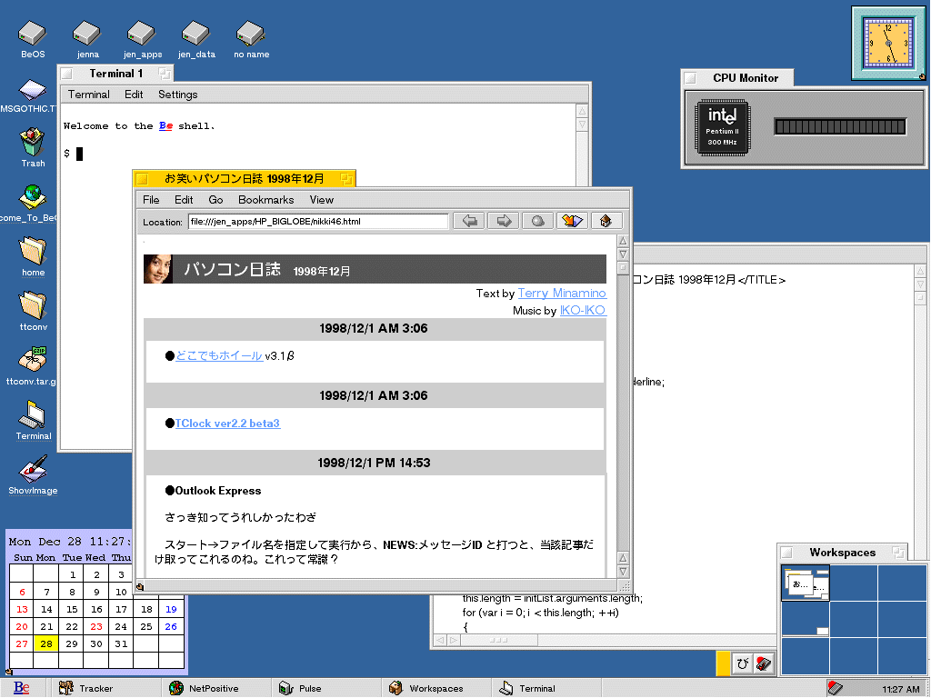Click the Be logo menu in Deskbar
This screenshot has height=698, width=931.
point(22,688)
